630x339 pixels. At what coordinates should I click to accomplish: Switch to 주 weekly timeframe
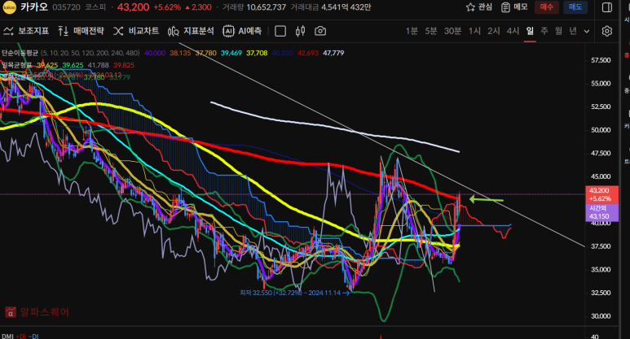tap(544, 31)
